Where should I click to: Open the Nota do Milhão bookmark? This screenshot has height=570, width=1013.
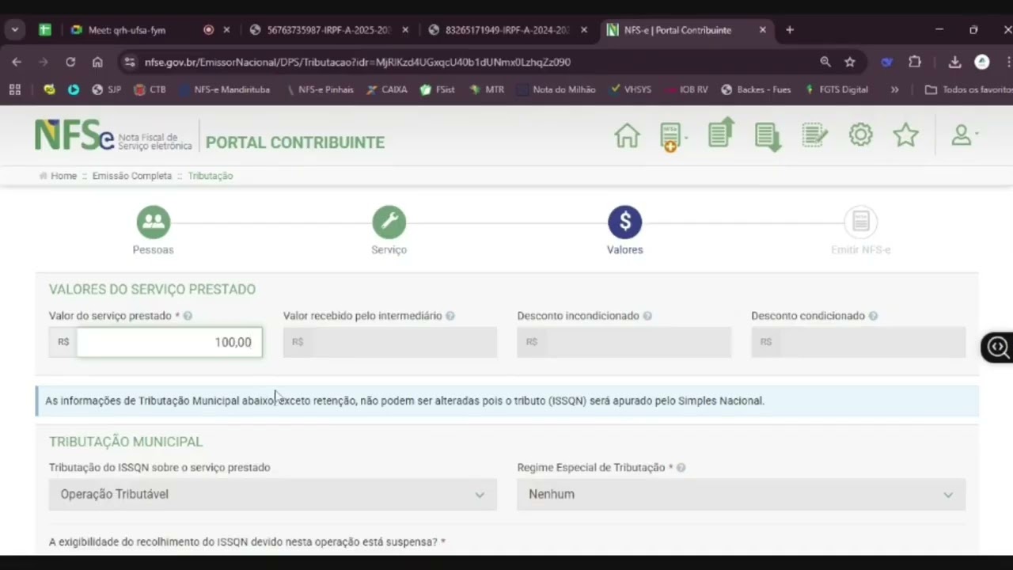(x=556, y=89)
